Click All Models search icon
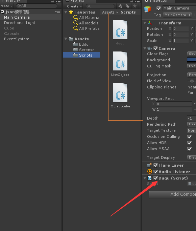This screenshot has width=196, height=231. pyautogui.click(x=76, y=23)
